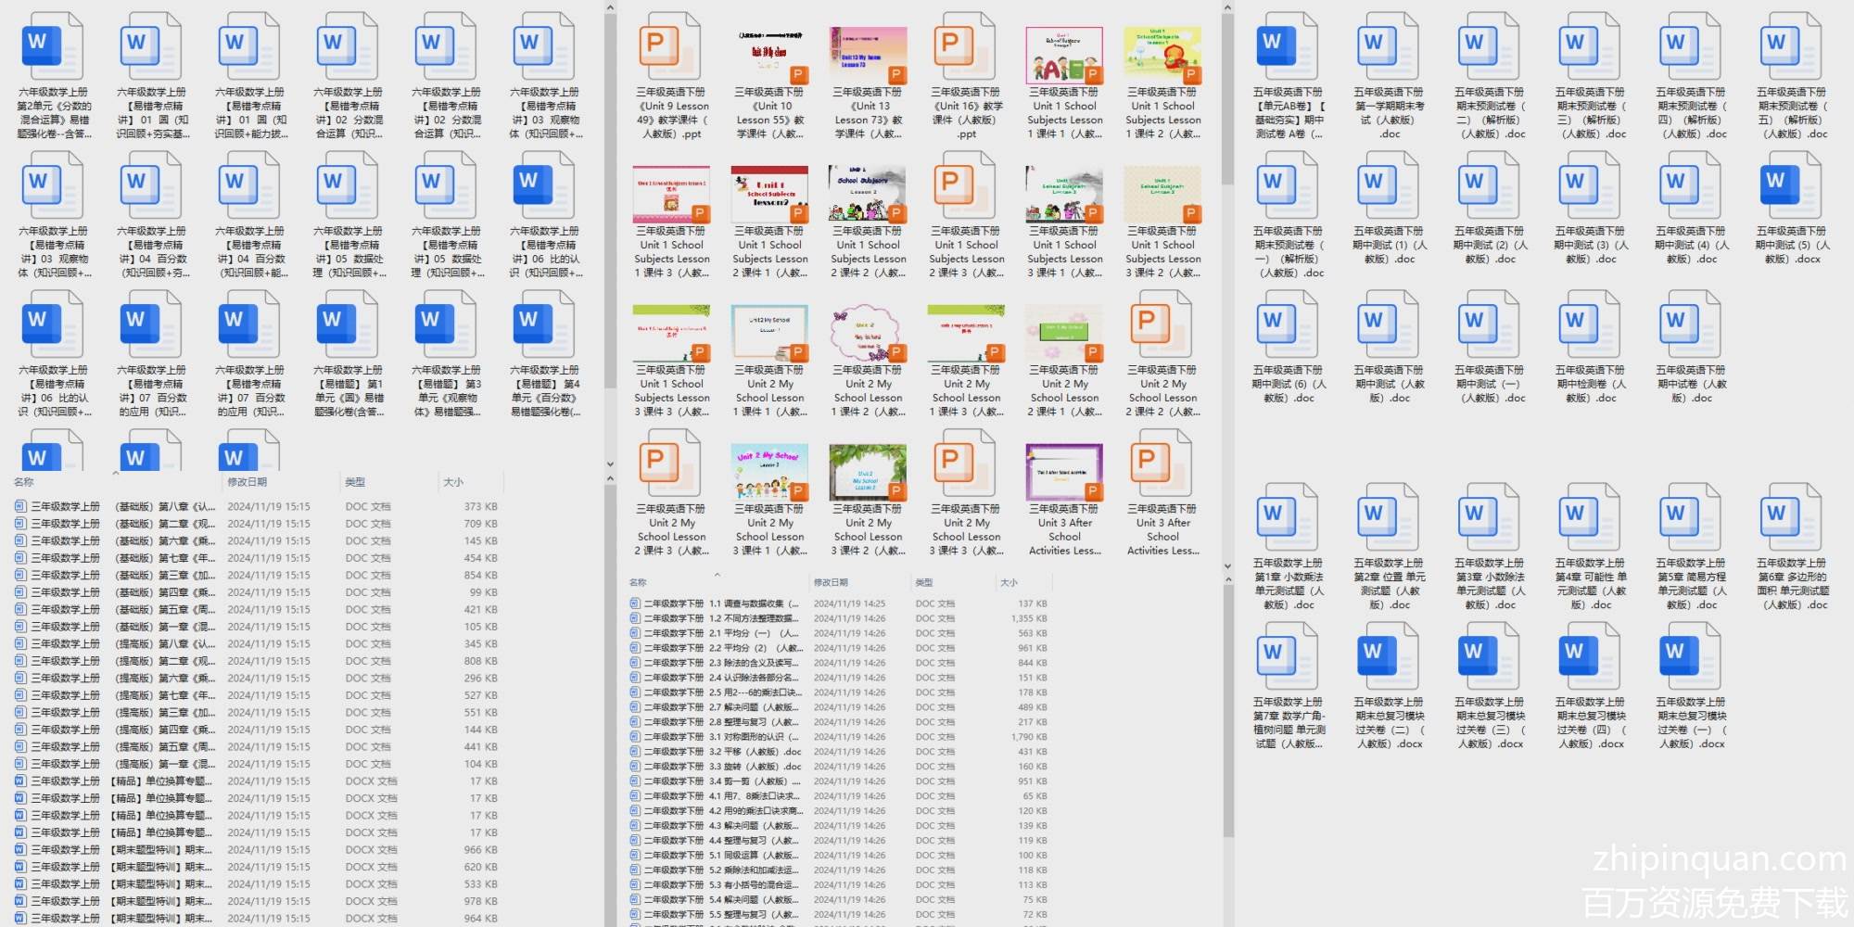Image resolution: width=1854 pixels, height=927 pixels.
Task: Select Word icon for 五年级数学 第1章 小数乘法
Action: (x=1287, y=517)
